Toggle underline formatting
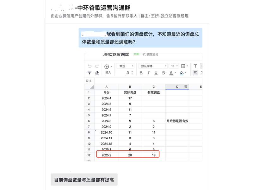253x190 pixels. (156, 73)
